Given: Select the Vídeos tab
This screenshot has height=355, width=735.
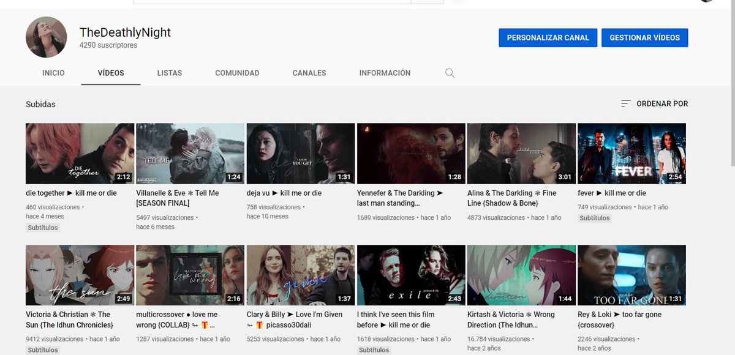Looking at the screenshot, I should click(x=111, y=73).
